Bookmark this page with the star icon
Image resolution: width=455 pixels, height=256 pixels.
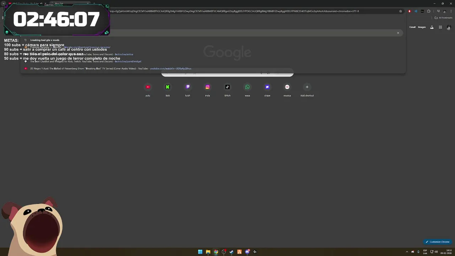[401, 11]
